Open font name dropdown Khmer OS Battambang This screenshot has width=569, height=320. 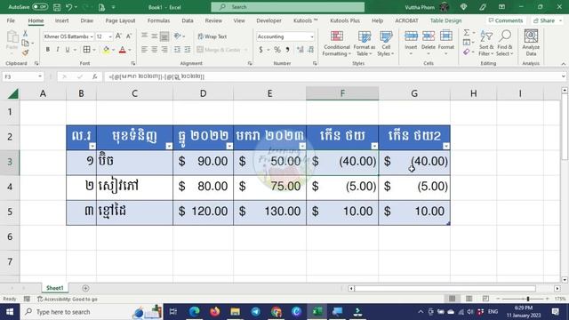click(x=92, y=36)
